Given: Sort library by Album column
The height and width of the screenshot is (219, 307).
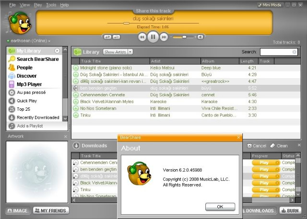Looking at the screenshot, I should click(220, 61).
